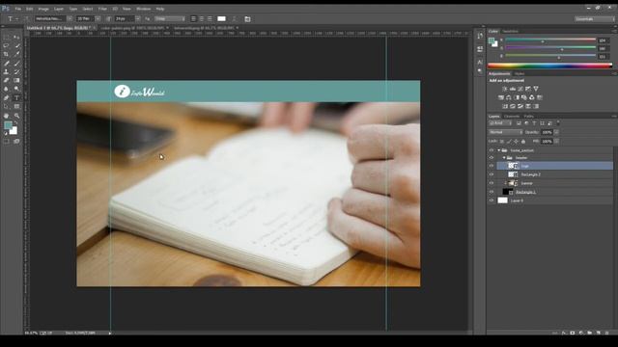This screenshot has height=347, width=618.
Task: Click the color spectrum ramp bar
Action: [549, 66]
